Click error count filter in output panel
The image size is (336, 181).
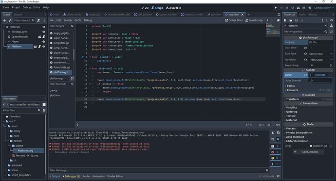pyautogui.click(x=275, y=152)
